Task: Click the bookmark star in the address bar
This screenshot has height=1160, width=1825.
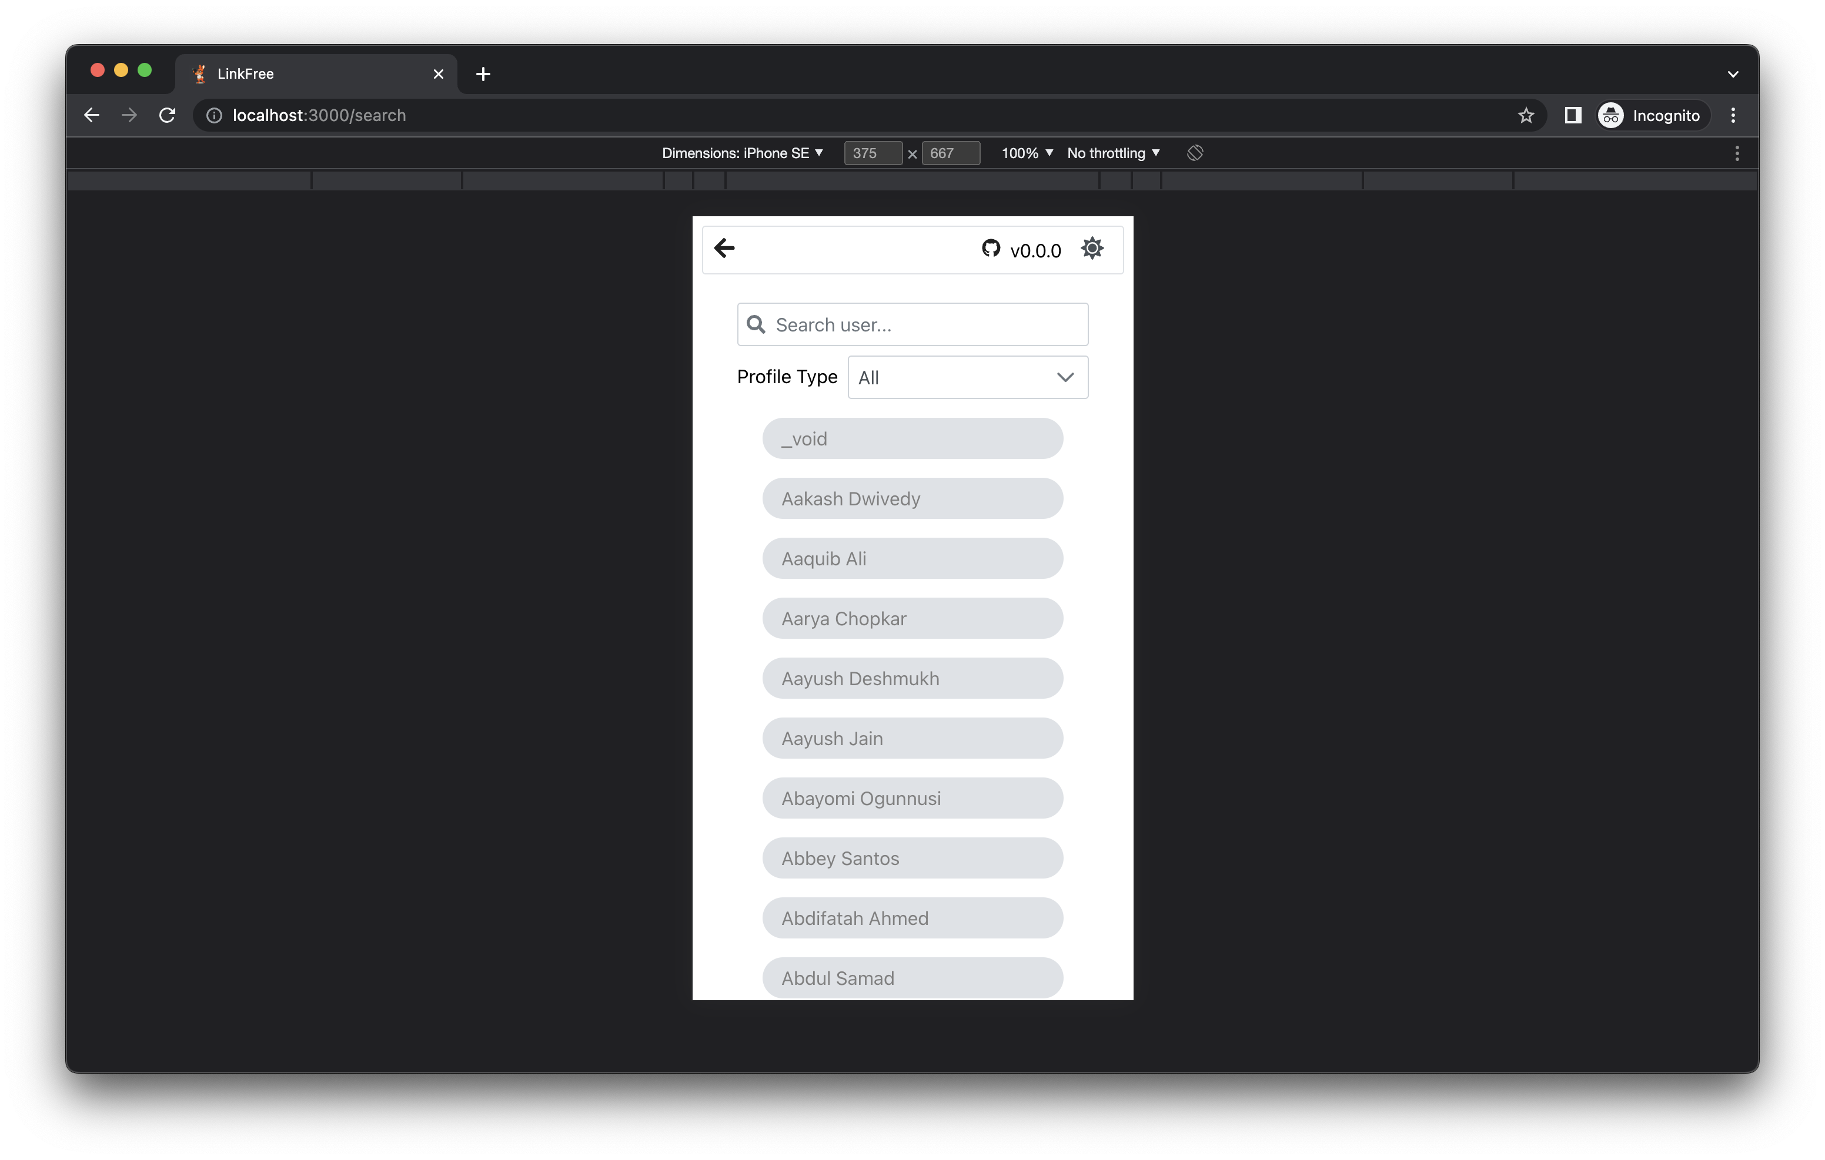Action: 1526,115
